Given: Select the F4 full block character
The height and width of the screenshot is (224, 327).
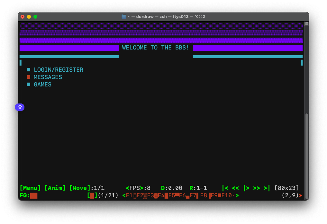Looking at the screenshot, I should [163, 195].
